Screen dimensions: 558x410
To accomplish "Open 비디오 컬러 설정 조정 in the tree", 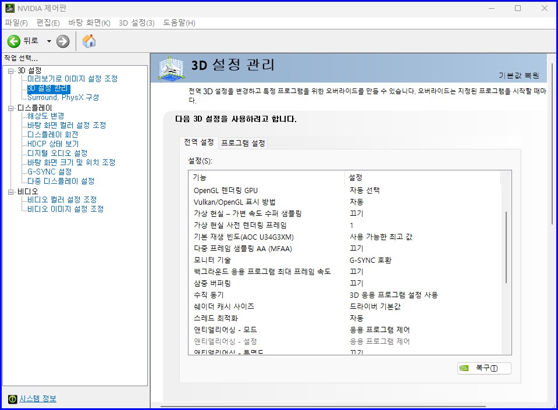I will (62, 199).
